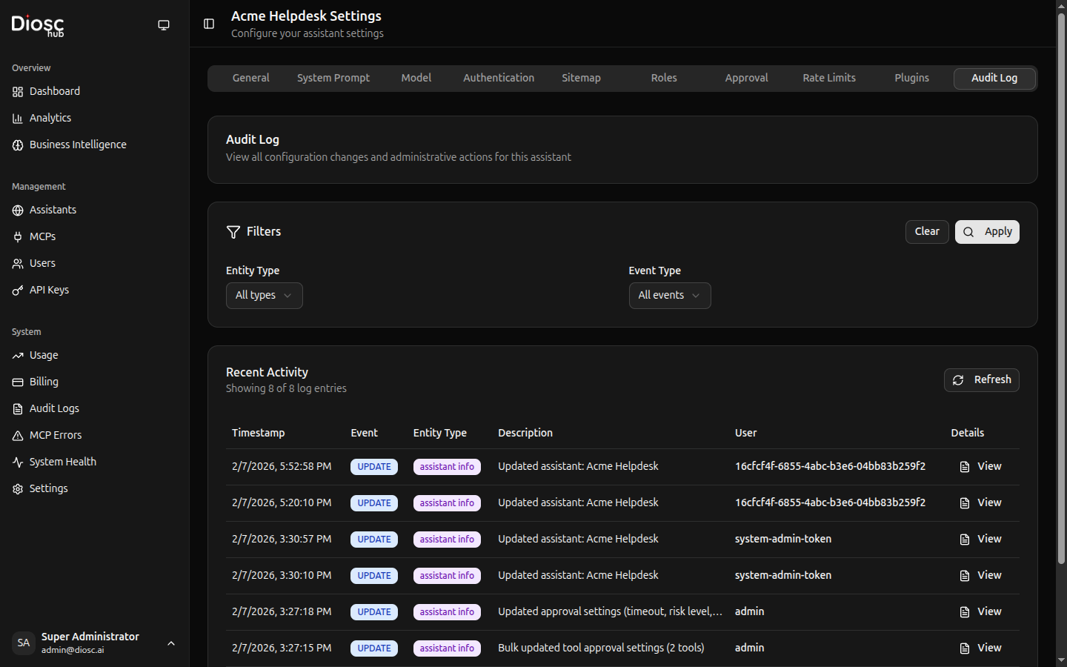1067x667 pixels.
Task: Click the System Health pulse icon
Action: tap(18, 462)
